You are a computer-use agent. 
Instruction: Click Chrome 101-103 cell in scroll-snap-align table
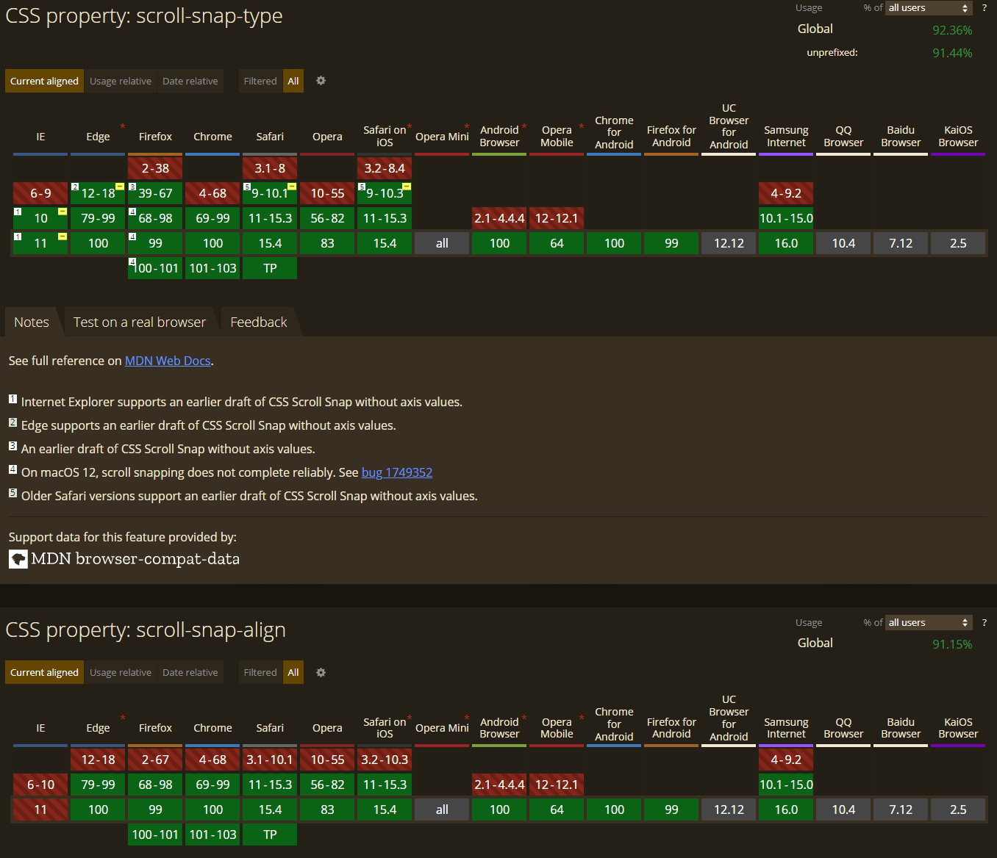tap(212, 834)
